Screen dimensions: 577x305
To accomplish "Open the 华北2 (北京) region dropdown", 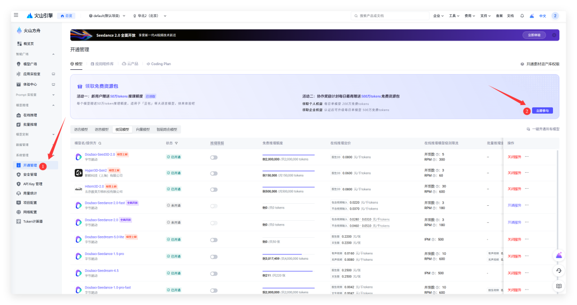I will (x=150, y=16).
